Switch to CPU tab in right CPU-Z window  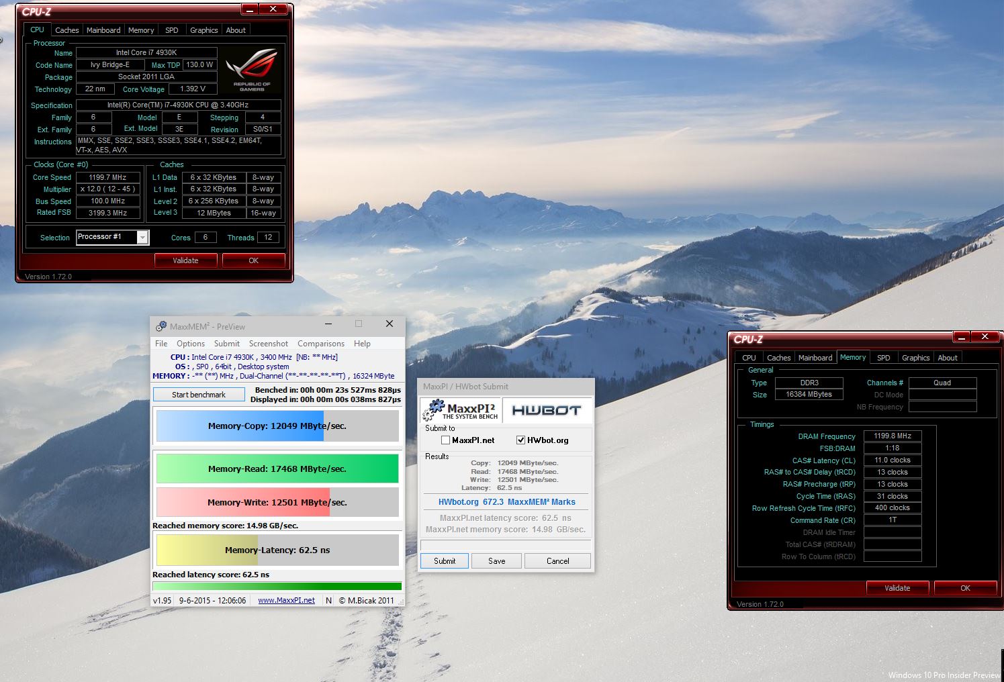tap(749, 358)
